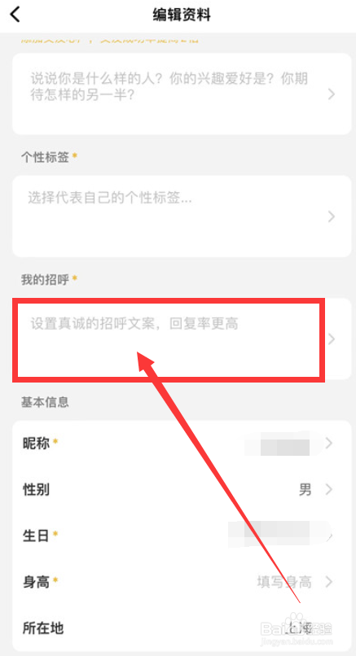Click chevron on 身高 row
The image size is (356, 656).
point(329,582)
